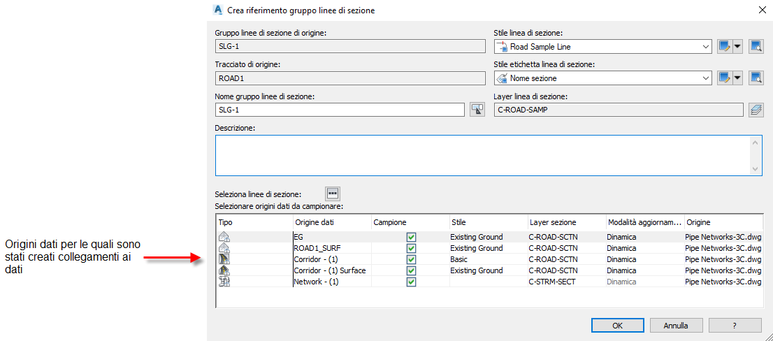Image resolution: width=773 pixels, height=341 pixels.
Task: Open the Stile linea di sezione dropdown
Action: coord(705,47)
